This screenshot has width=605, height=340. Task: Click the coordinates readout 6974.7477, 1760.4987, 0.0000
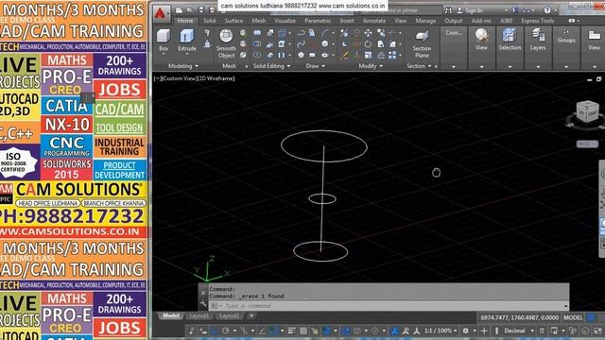pyautogui.click(x=519, y=317)
